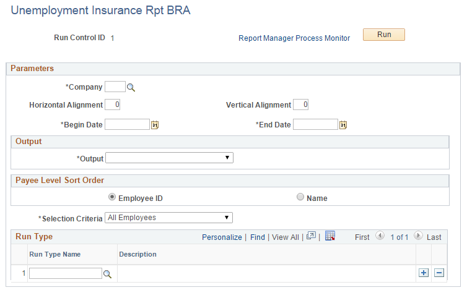Viewport: 467px width, 290px height.
Task: Select Employee ID sort order
Action: (x=112, y=197)
